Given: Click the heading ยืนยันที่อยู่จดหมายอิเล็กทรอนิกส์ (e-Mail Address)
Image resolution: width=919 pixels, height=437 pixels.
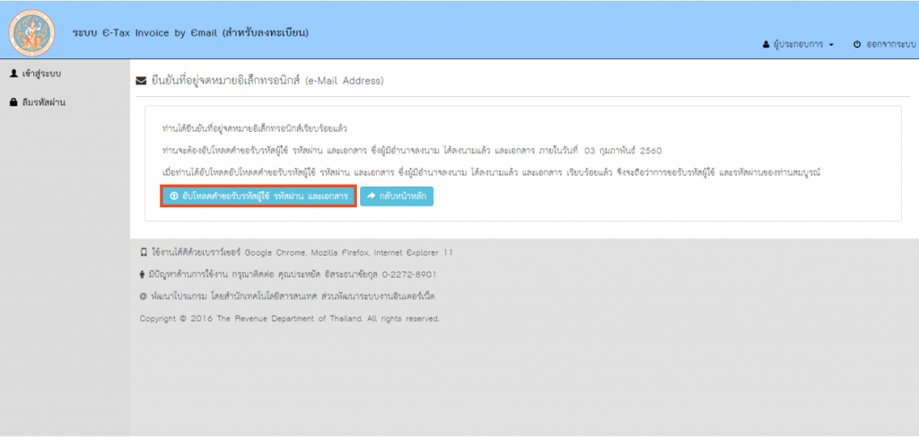Looking at the screenshot, I should (267, 81).
